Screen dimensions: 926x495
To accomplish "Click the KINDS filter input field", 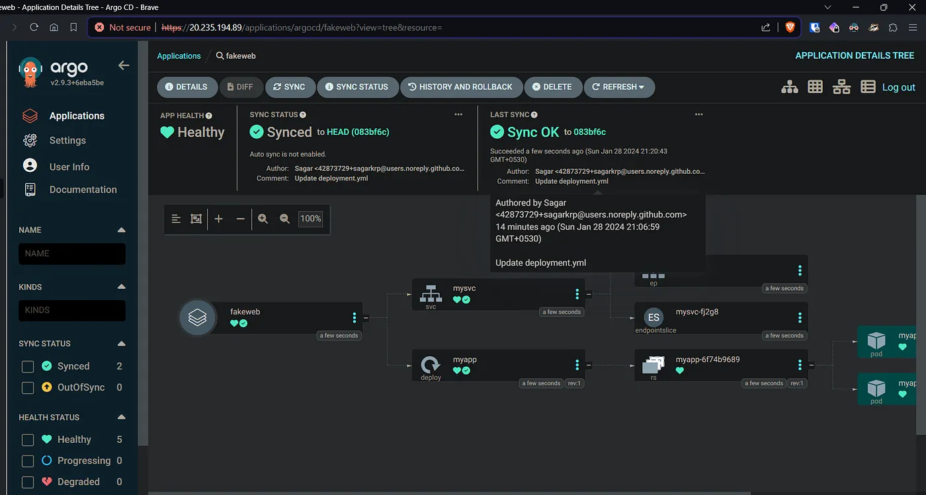I will point(72,311).
